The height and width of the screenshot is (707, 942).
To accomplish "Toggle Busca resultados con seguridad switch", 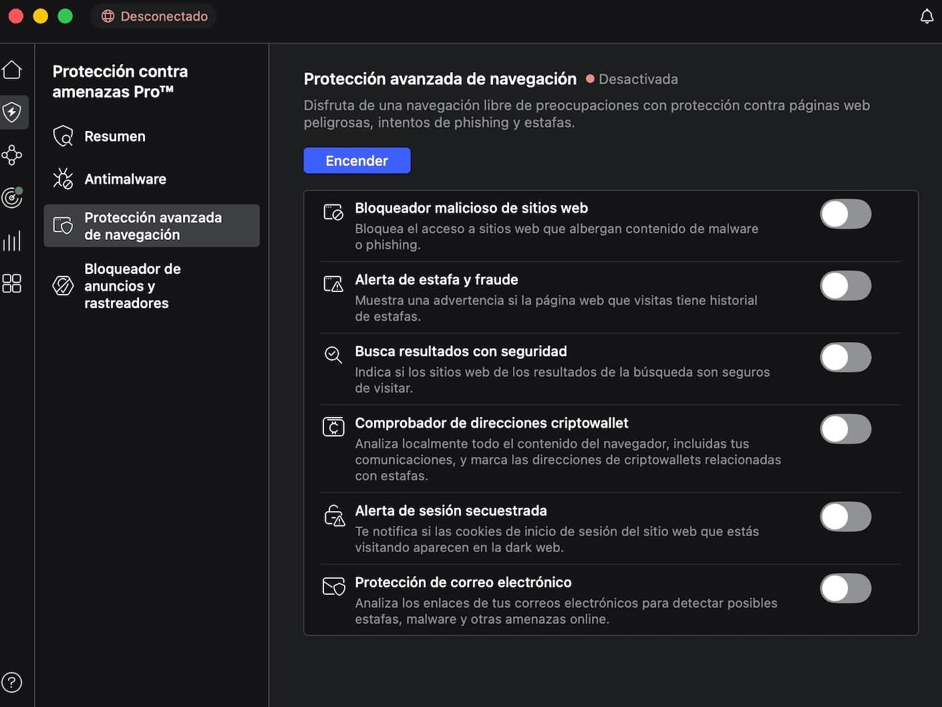I will click(x=845, y=358).
